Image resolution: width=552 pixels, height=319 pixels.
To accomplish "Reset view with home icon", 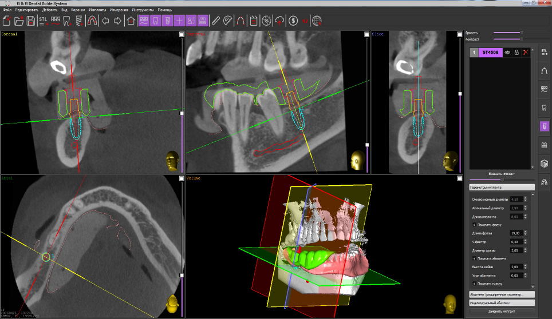I will (x=131, y=21).
